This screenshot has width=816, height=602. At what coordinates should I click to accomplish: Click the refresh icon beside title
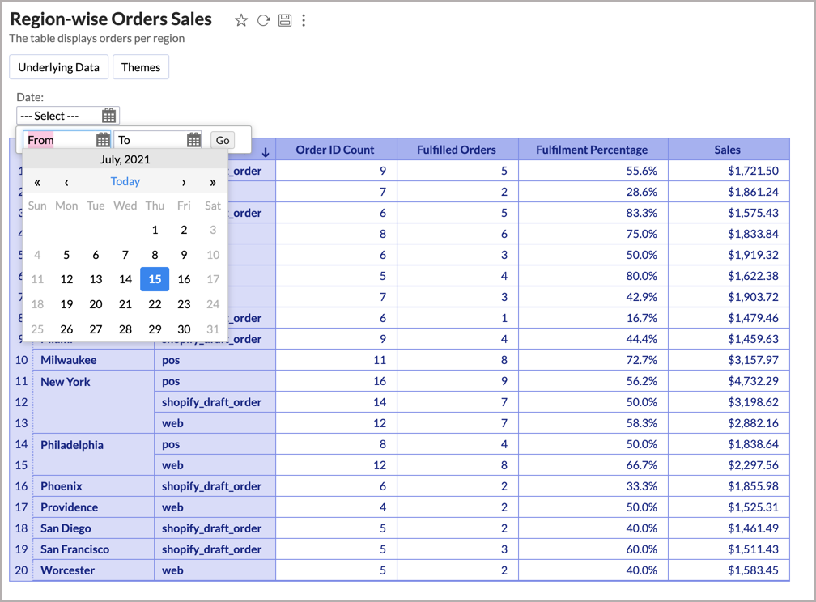pyautogui.click(x=263, y=21)
